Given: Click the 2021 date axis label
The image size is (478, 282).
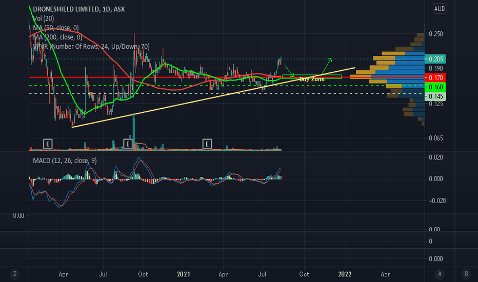Looking at the screenshot, I should pos(184,274).
